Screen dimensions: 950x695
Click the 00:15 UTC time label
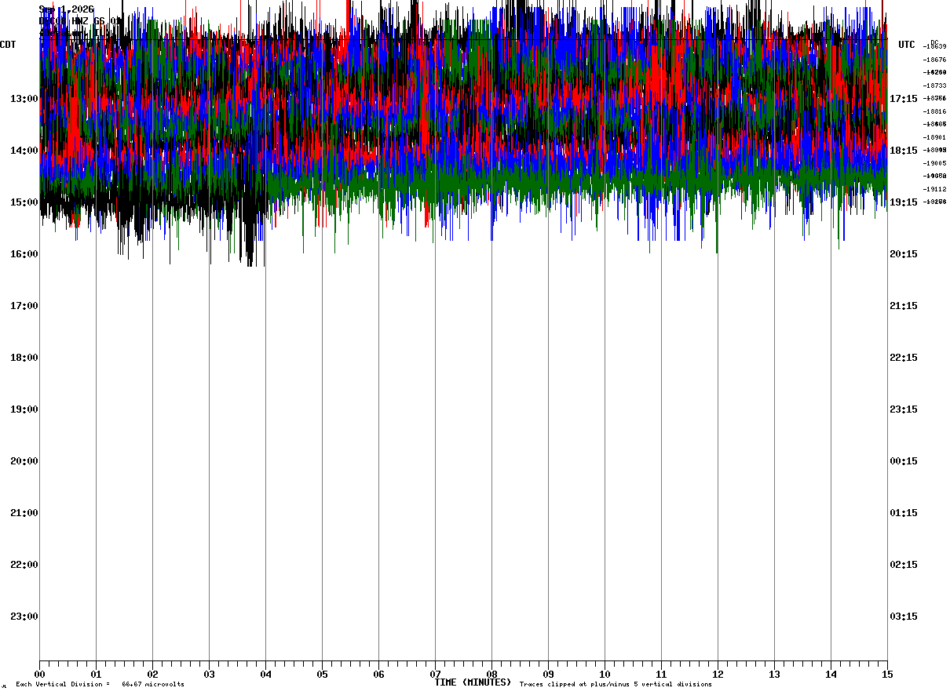point(904,461)
